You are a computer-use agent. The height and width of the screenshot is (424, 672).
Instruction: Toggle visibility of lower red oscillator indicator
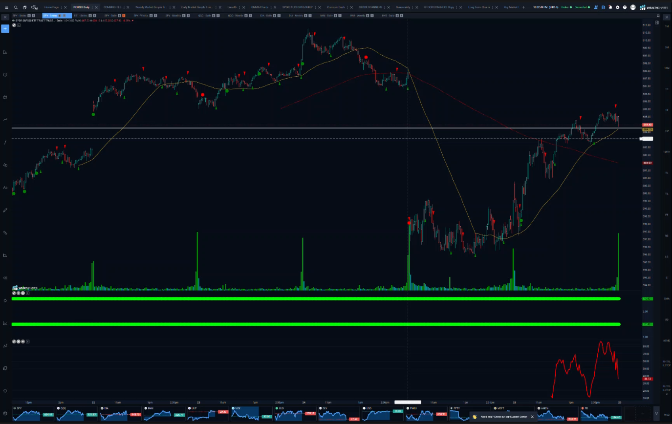14,341
